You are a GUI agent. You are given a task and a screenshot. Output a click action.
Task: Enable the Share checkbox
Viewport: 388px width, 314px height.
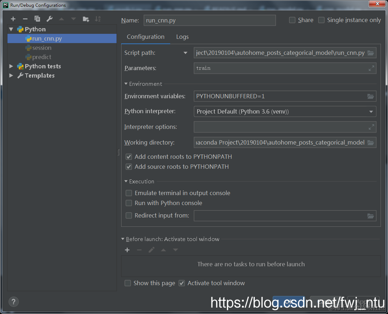click(292, 20)
